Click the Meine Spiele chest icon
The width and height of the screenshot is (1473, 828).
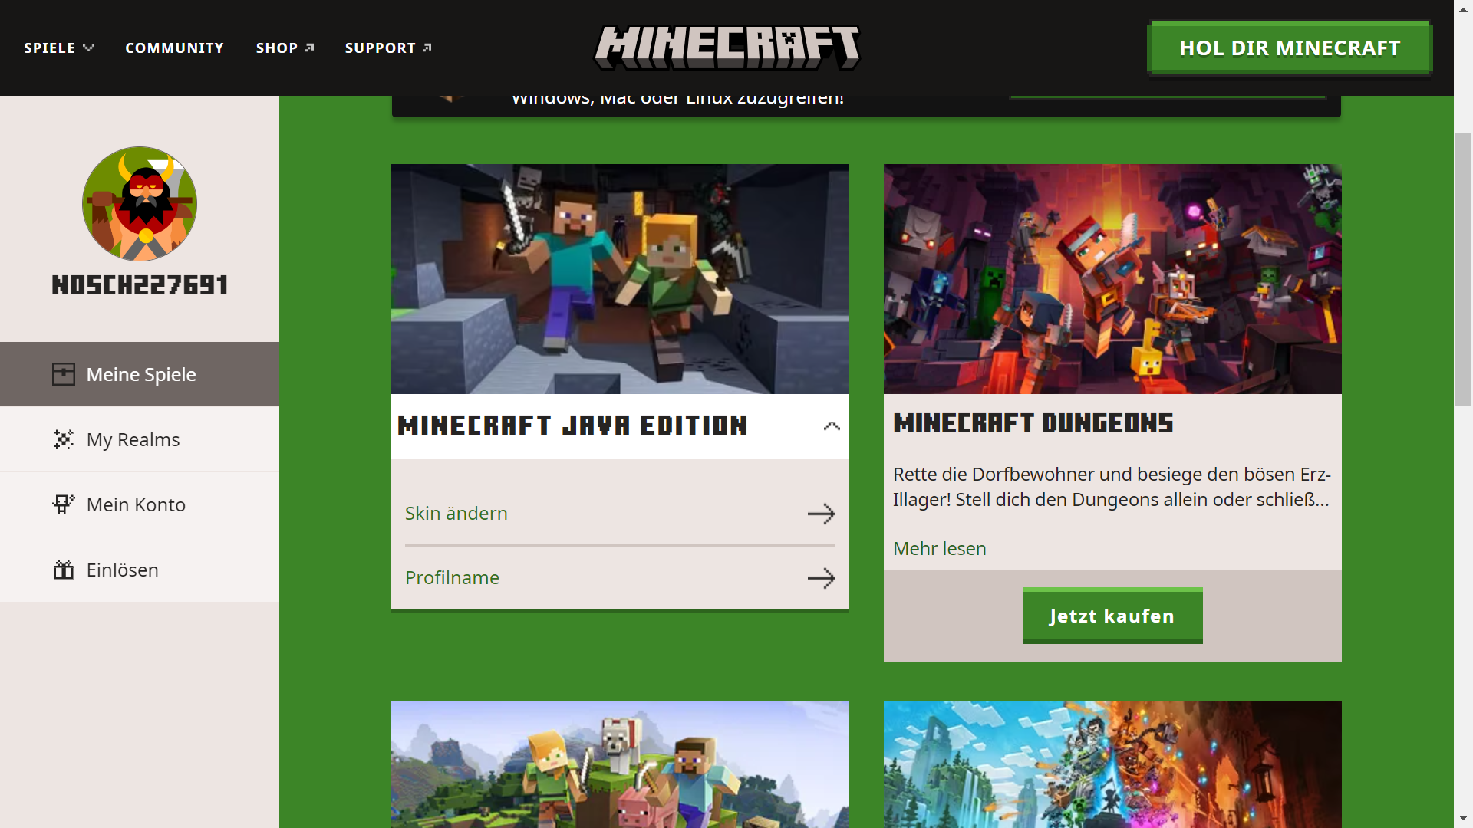(x=64, y=374)
